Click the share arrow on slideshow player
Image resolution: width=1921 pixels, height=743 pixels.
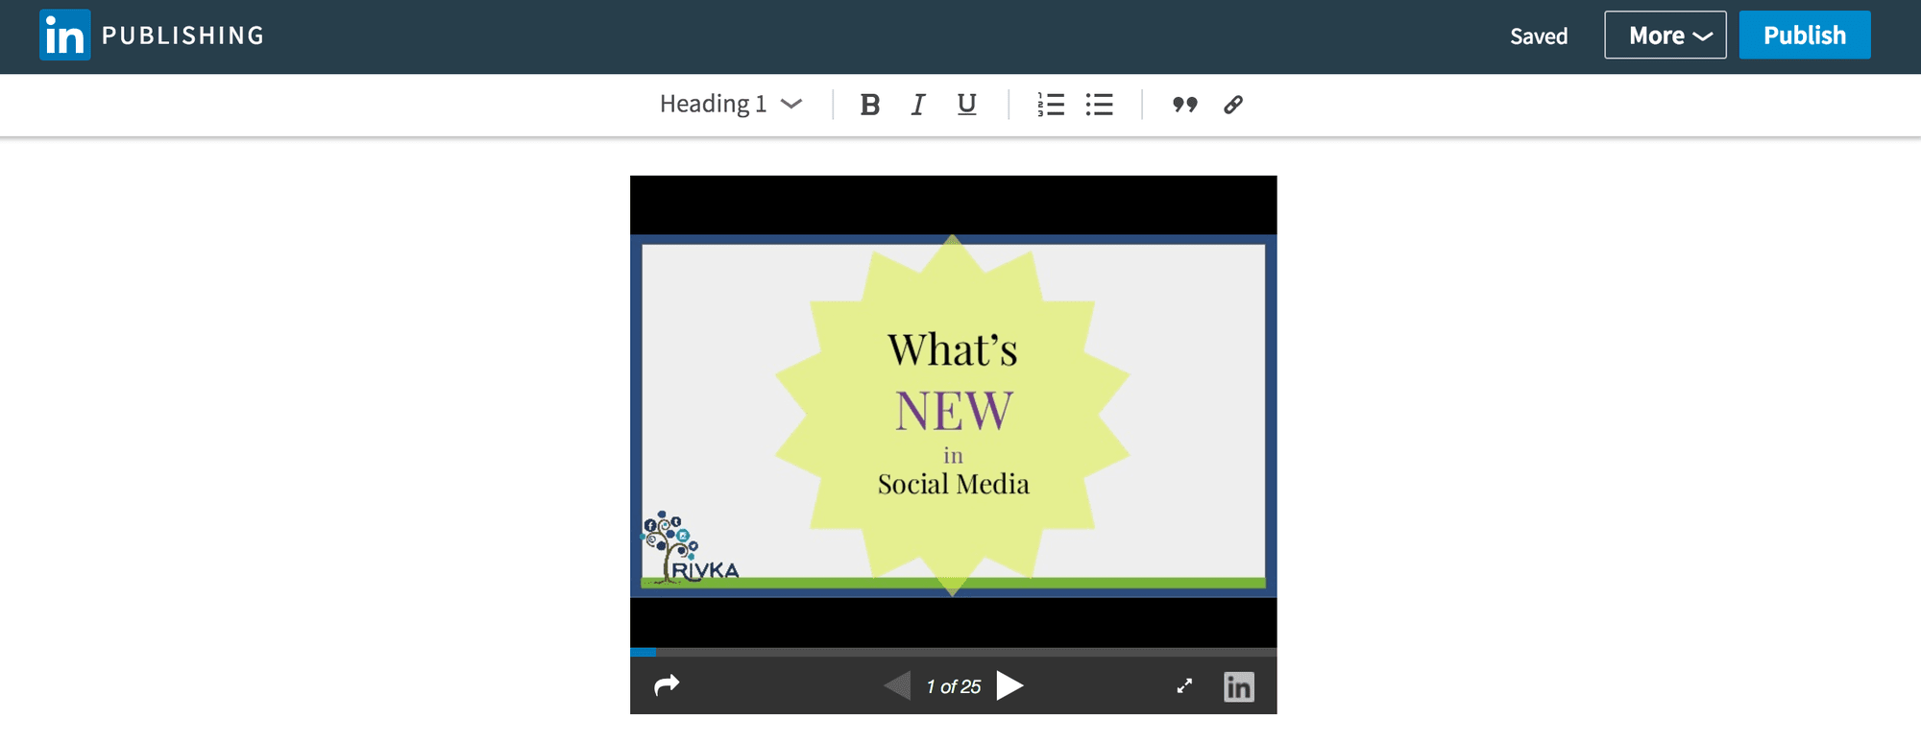point(667,685)
